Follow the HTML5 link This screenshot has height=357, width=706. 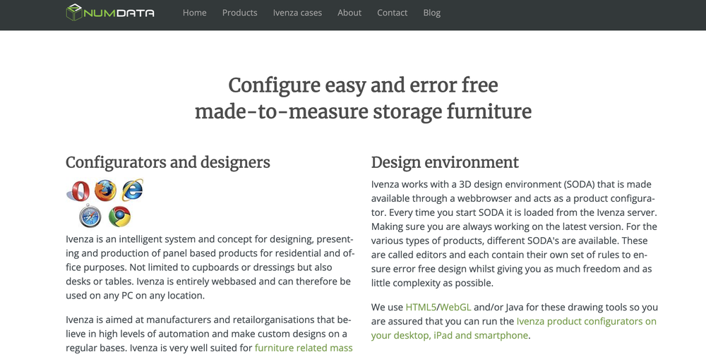click(420, 308)
